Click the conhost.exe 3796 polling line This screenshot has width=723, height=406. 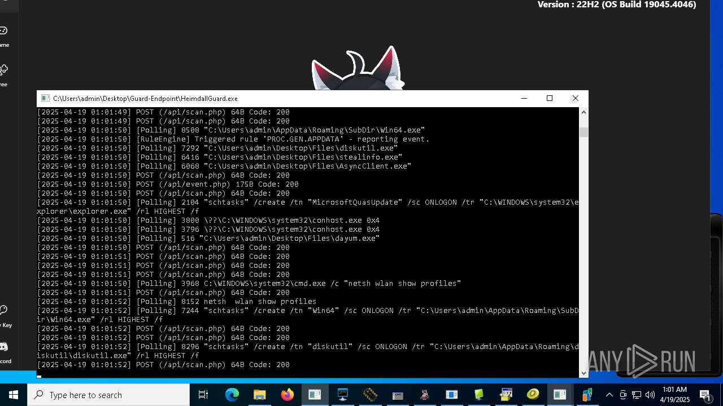208,230
